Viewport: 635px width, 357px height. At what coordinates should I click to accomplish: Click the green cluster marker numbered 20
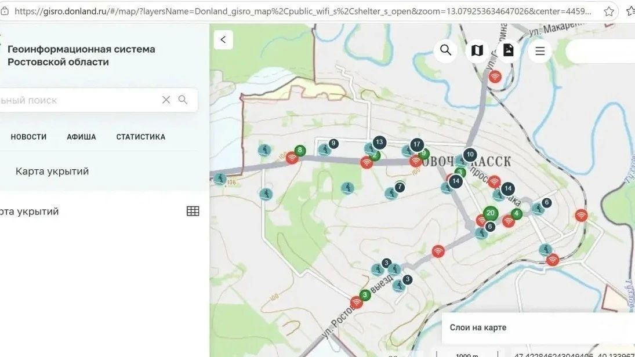point(491,213)
